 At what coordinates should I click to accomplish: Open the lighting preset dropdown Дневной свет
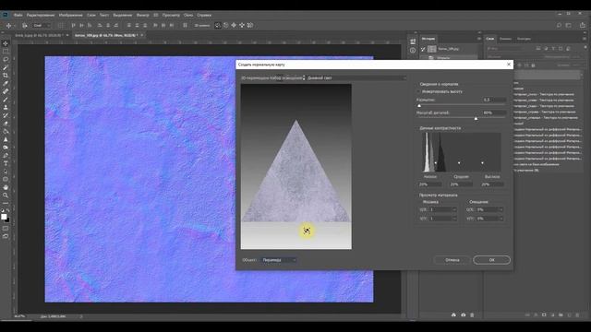(356, 77)
